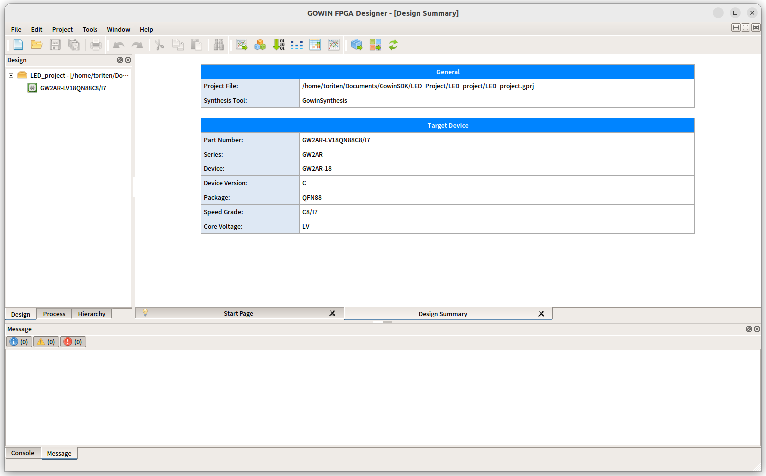This screenshot has height=476, width=766.
Task: Switch to the Process tab
Action: coord(54,314)
